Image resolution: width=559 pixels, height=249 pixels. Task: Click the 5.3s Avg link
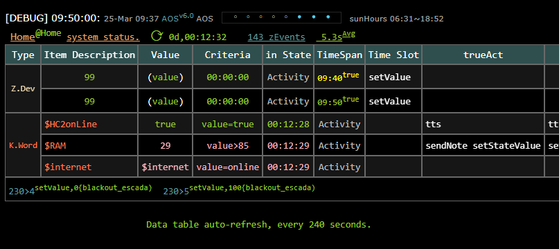pos(335,36)
